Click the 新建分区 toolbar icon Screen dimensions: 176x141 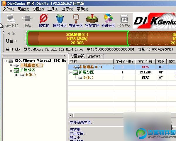click(11, 19)
